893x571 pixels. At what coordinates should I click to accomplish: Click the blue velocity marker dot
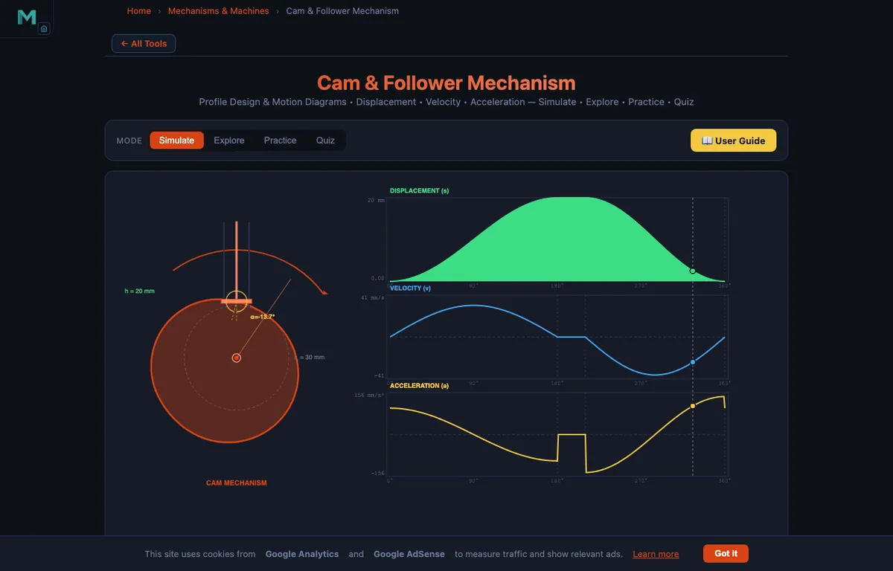point(693,362)
